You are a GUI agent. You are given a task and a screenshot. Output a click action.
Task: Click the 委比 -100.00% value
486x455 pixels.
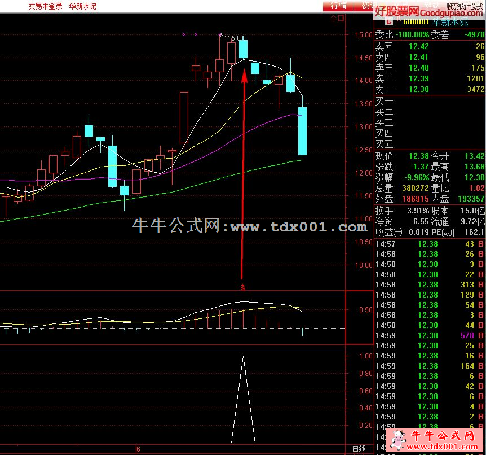412,34
